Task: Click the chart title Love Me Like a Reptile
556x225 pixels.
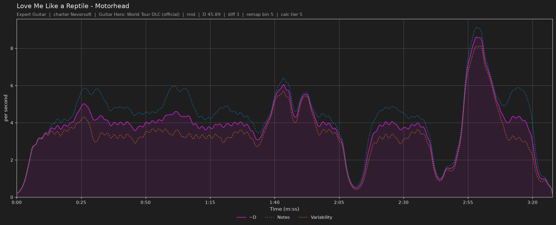Action: (73, 6)
